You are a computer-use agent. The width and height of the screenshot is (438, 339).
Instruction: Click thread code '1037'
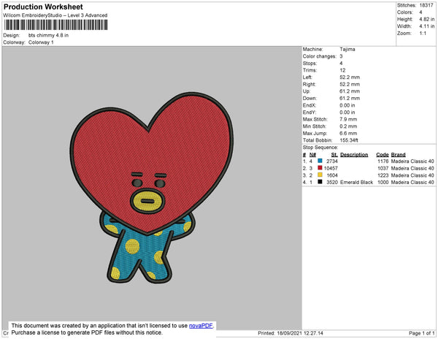pos(383,168)
